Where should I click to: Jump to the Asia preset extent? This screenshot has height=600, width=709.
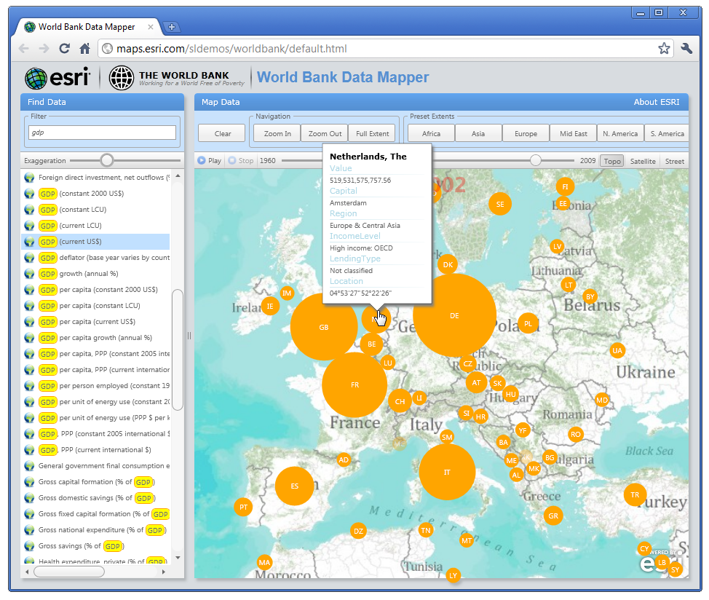[478, 133]
